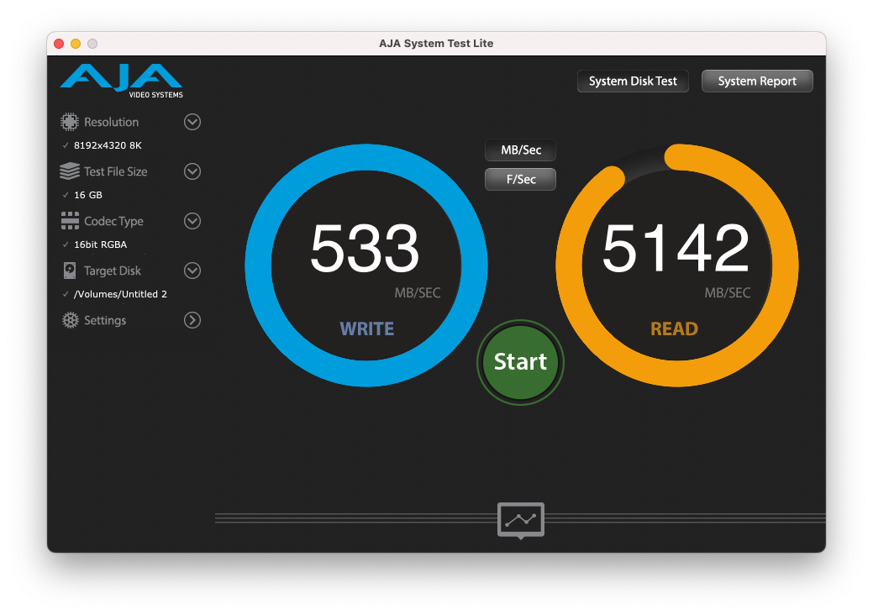This screenshot has height=615, width=873.
Task: Click the WRITE label in the gauge
Action: 367,329
